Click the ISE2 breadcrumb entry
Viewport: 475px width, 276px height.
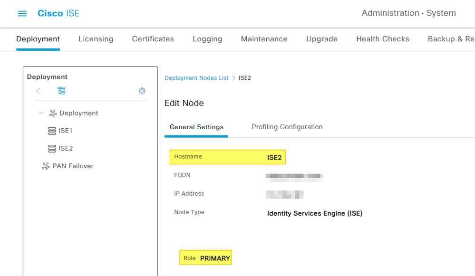245,78
